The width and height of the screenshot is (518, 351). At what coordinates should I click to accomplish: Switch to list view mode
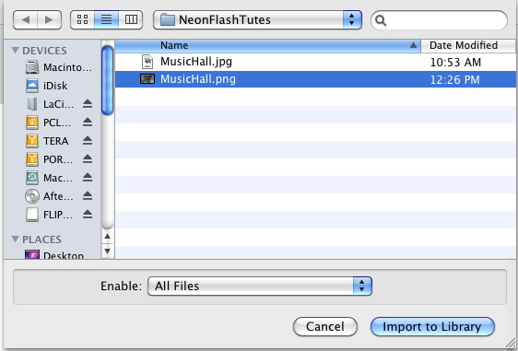tap(106, 20)
